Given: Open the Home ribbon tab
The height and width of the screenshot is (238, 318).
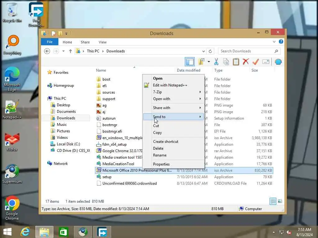Looking at the screenshot, I should pyautogui.click(x=67, y=42).
